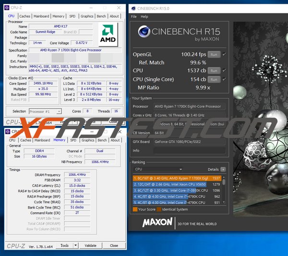Click the Threads value 16
This screenshot has height=256, width=288.
tap(116, 111)
